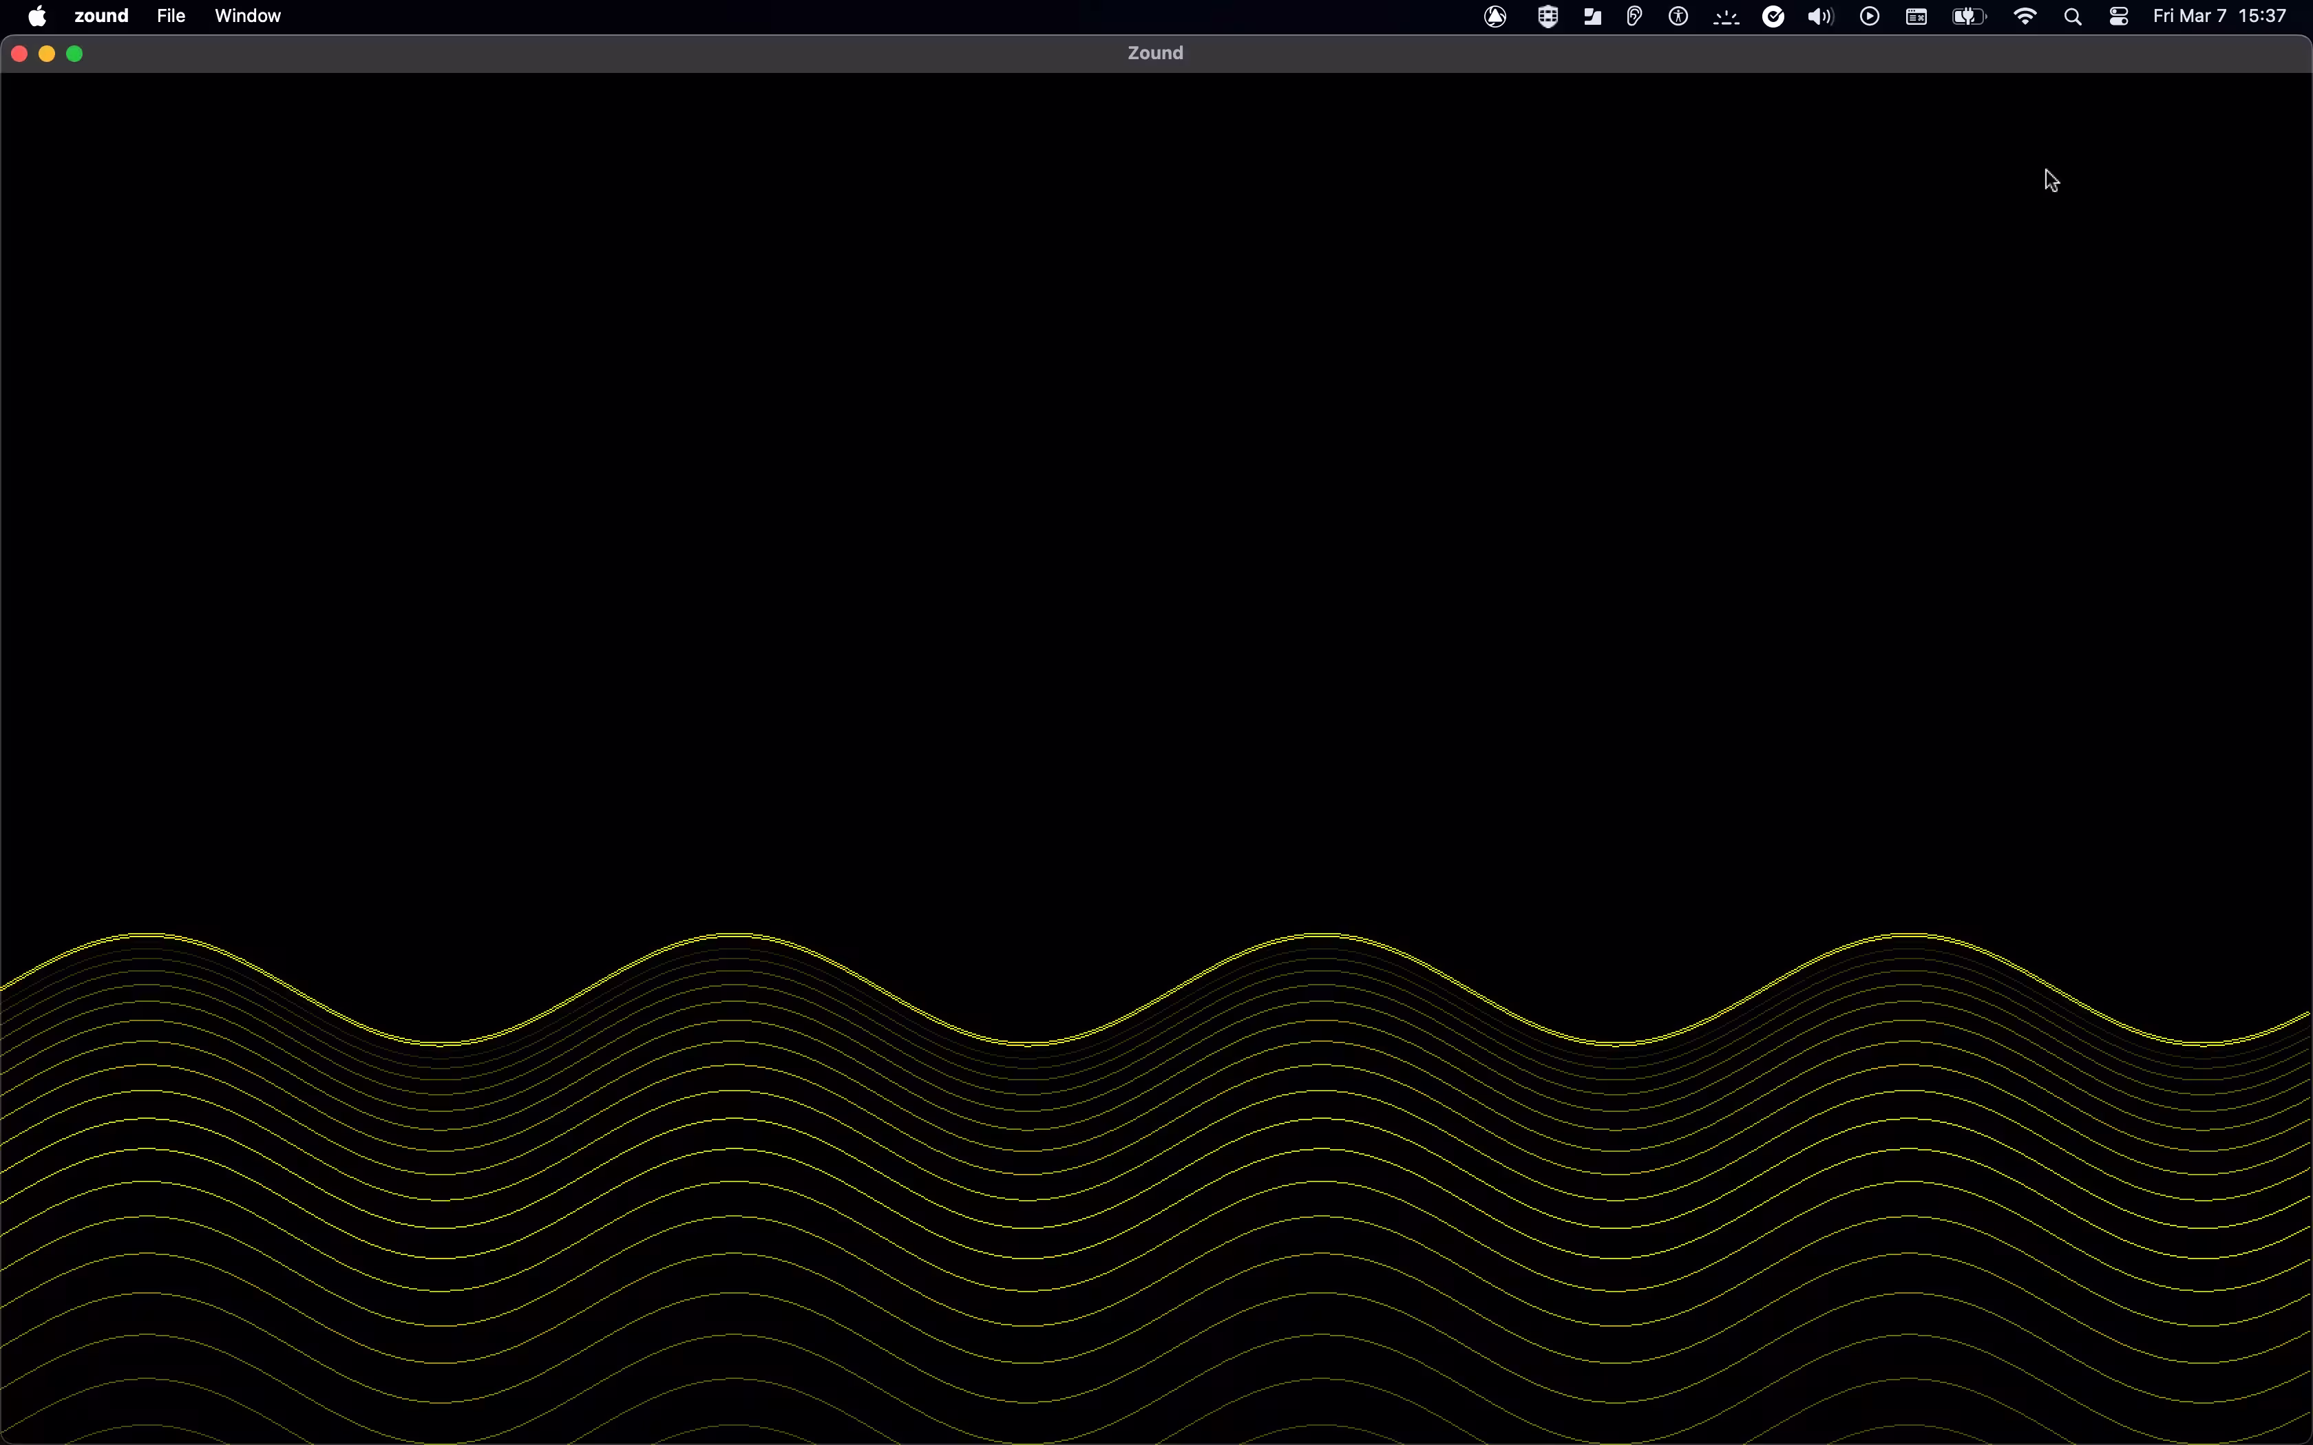Click the keyboard brightness menu bar icon
Image resolution: width=2313 pixels, height=1445 pixels.
(1726, 17)
